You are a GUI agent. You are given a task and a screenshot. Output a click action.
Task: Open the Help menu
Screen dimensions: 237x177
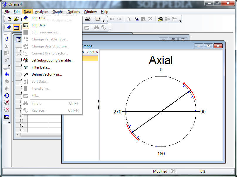click(x=104, y=12)
